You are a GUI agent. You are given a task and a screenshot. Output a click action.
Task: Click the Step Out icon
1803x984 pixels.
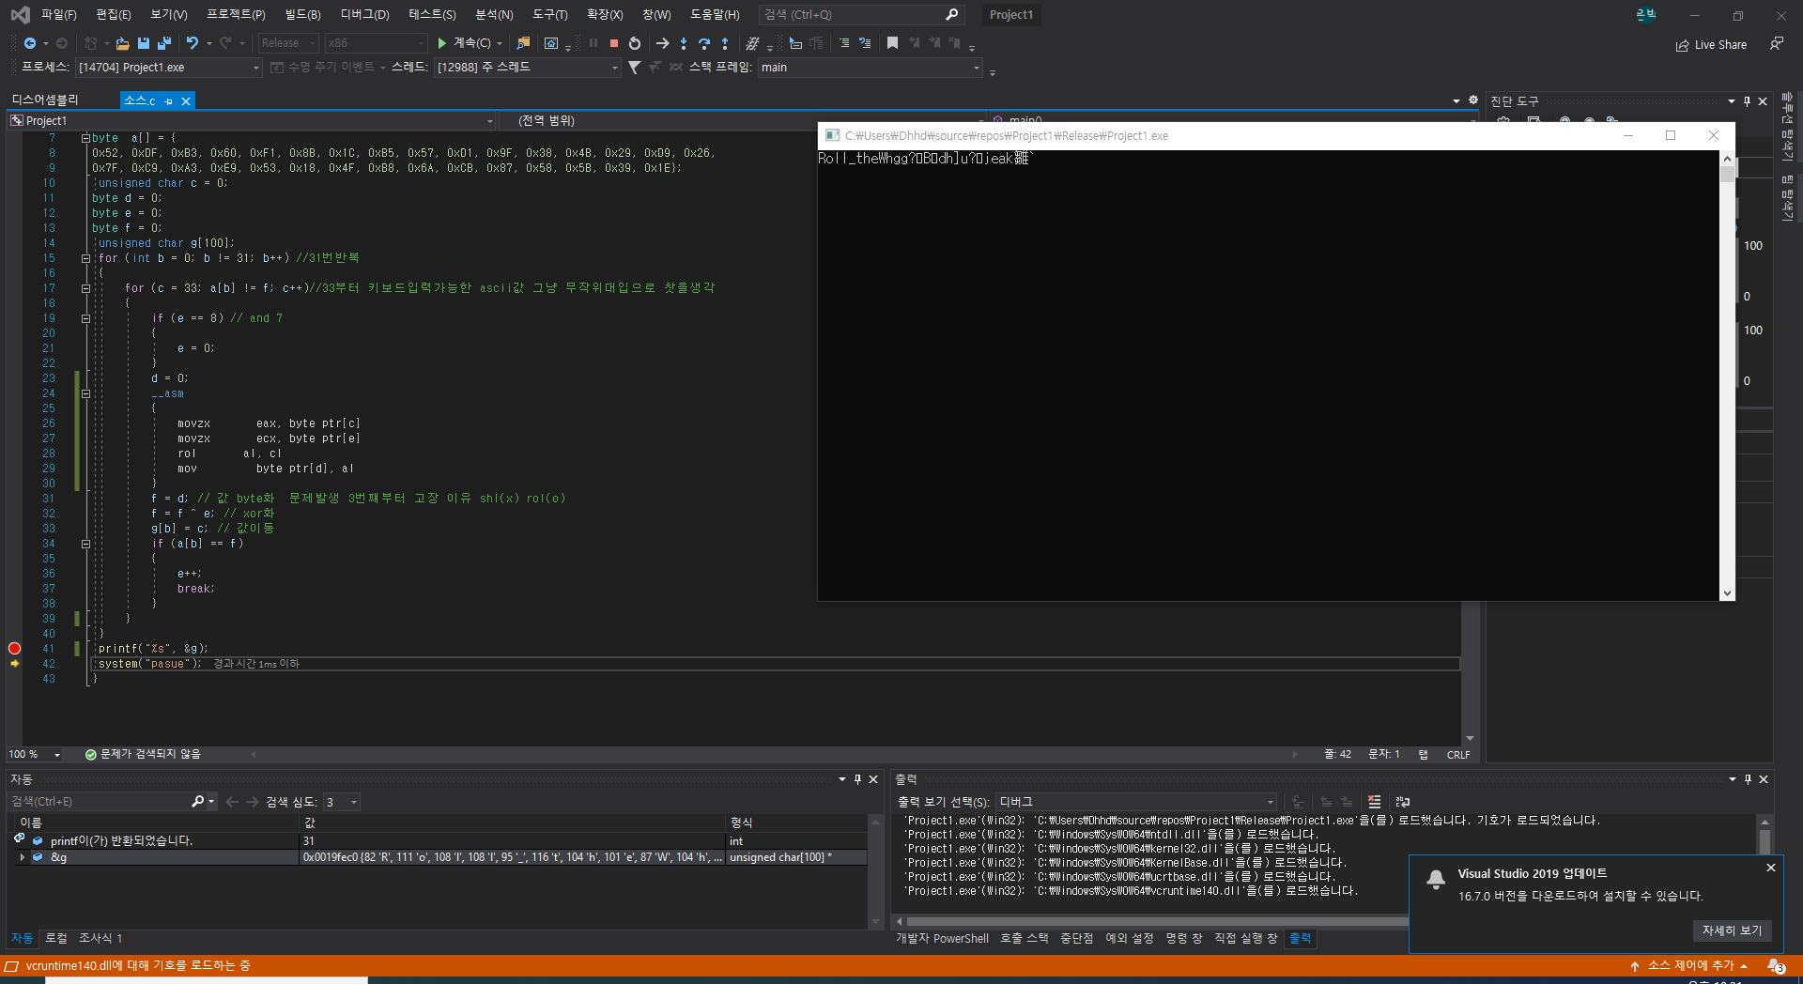(x=725, y=43)
